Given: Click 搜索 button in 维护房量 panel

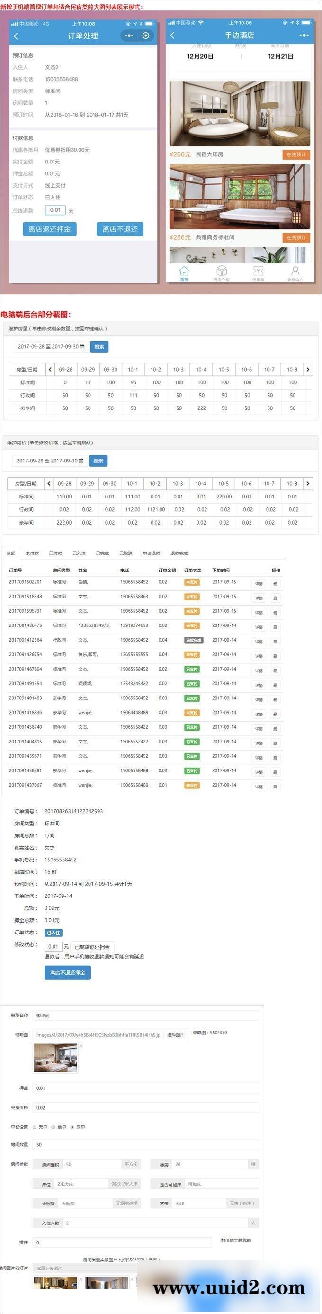Looking at the screenshot, I should click(x=99, y=347).
